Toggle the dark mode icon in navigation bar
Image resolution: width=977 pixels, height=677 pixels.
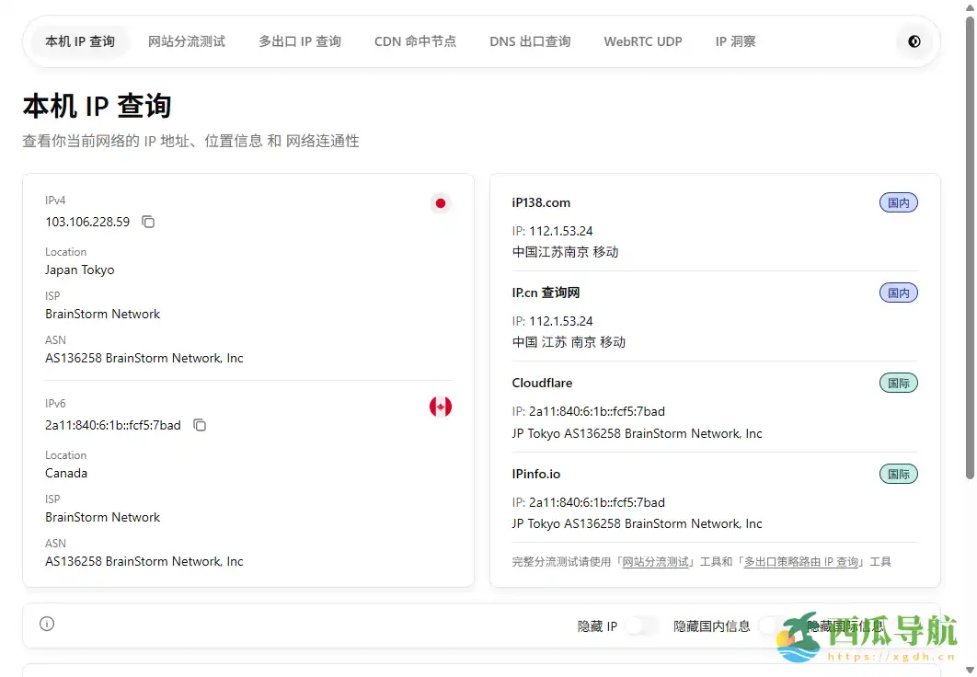point(914,40)
